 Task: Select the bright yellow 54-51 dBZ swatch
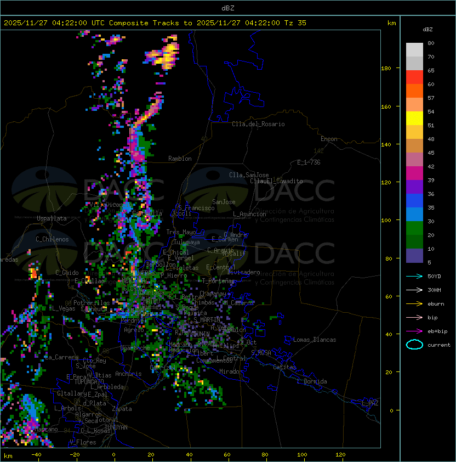pyautogui.click(x=414, y=119)
